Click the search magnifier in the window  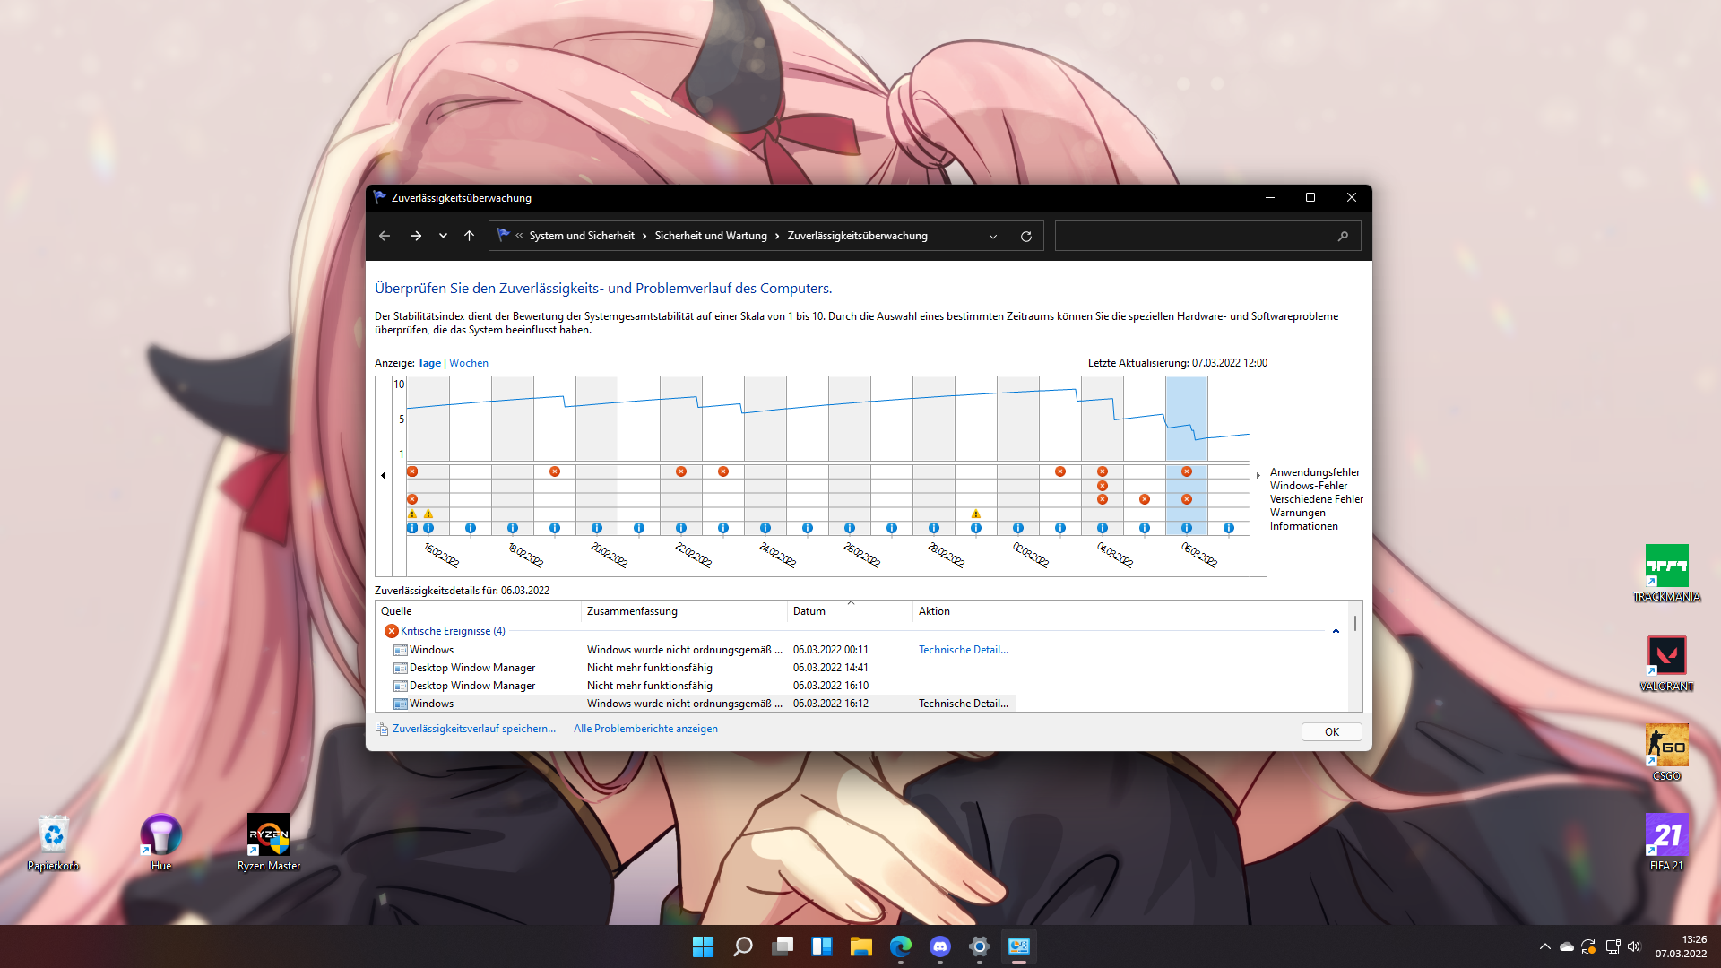point(1343,237)
